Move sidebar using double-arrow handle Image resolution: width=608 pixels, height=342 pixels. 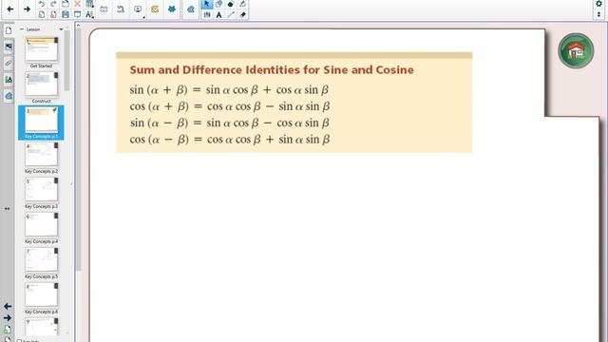[7, 209]
